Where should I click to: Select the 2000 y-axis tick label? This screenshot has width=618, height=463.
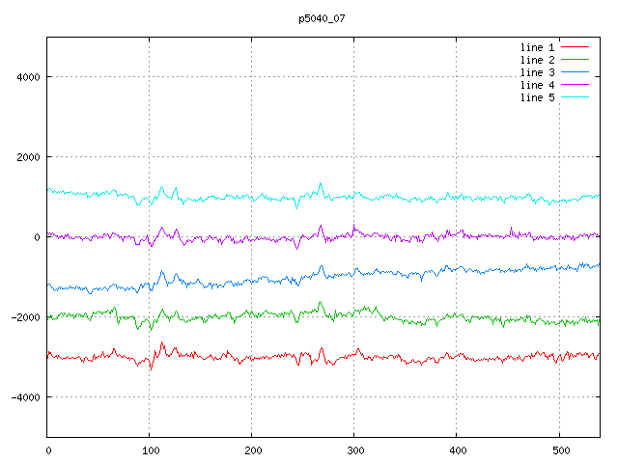pyautogui.click(x=26, y=157)
